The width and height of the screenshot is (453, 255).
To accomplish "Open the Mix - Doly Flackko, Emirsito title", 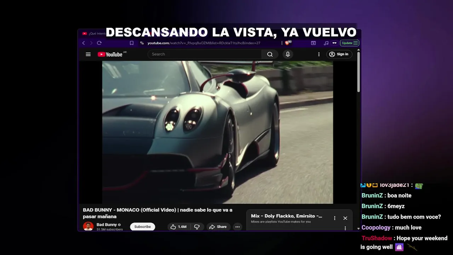I will [287, 216].
